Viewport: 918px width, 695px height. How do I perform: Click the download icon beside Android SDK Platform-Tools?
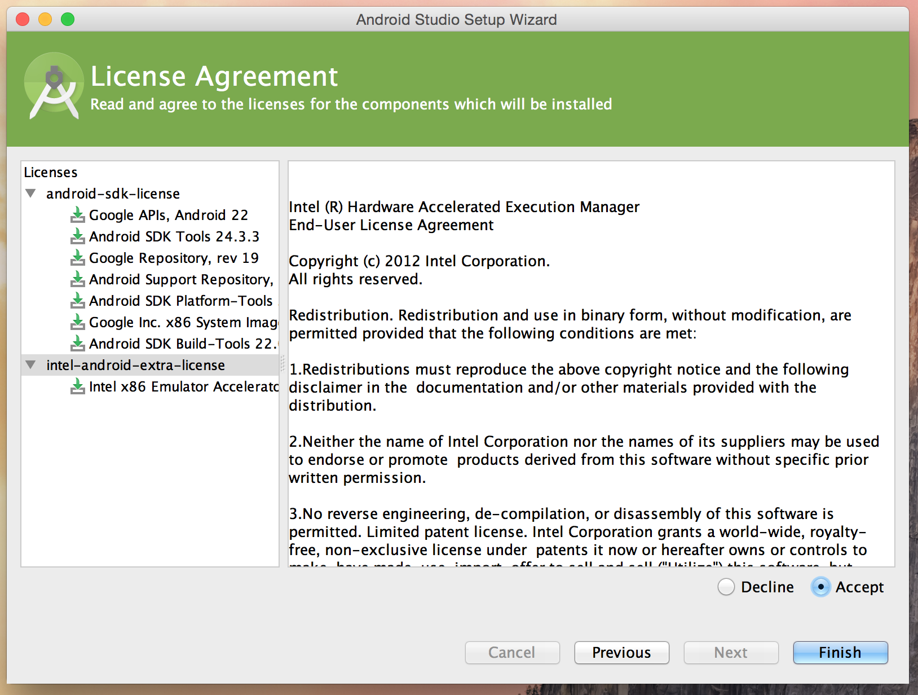point(78,301)
